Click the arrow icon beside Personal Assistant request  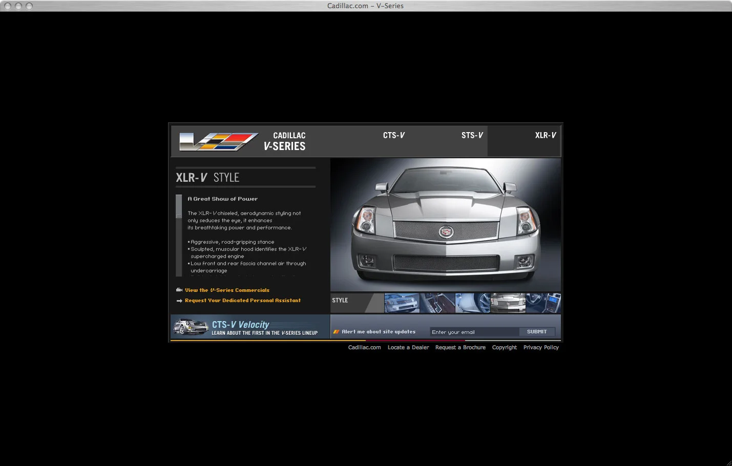(179, 301)
